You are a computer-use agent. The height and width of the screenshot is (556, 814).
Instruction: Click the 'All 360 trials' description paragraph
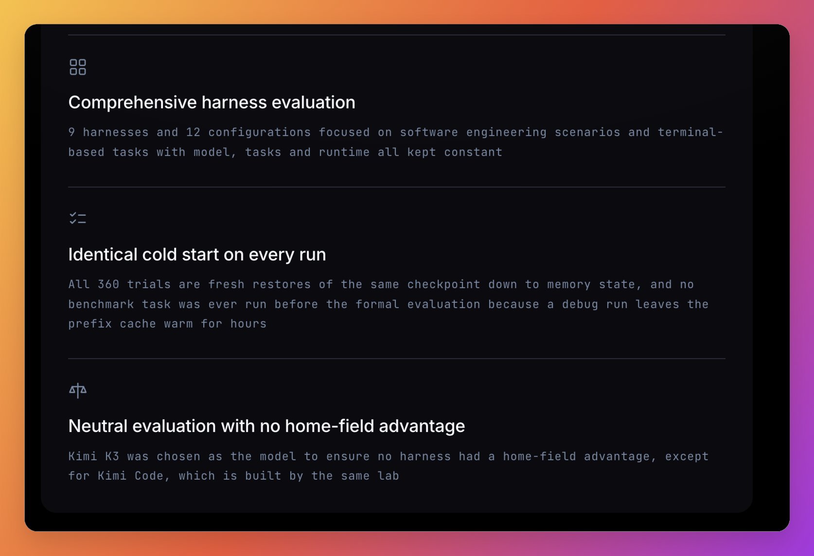(x=389, y=304)
